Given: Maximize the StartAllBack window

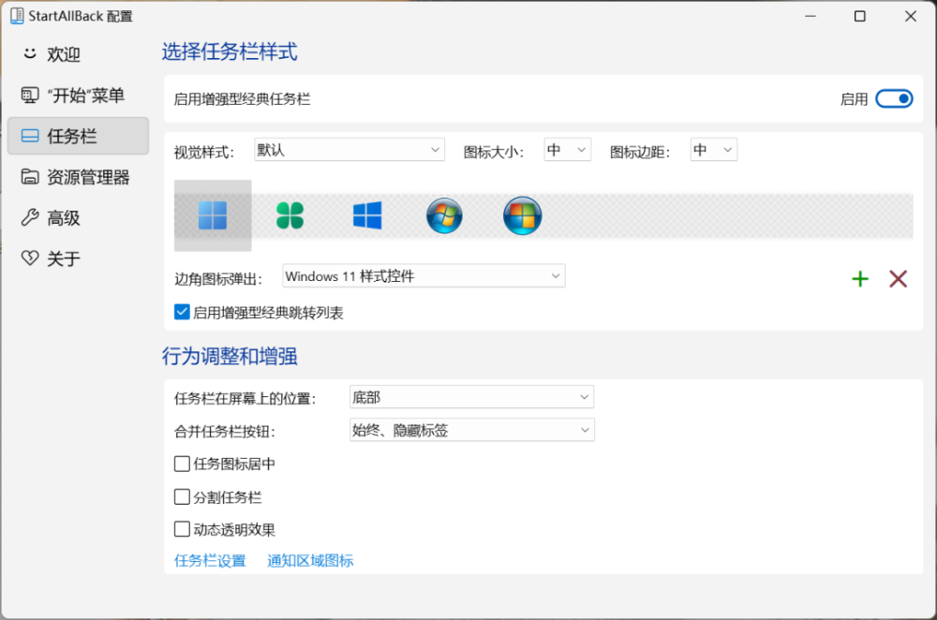Looking at the screenshot, I should [860, 16].
